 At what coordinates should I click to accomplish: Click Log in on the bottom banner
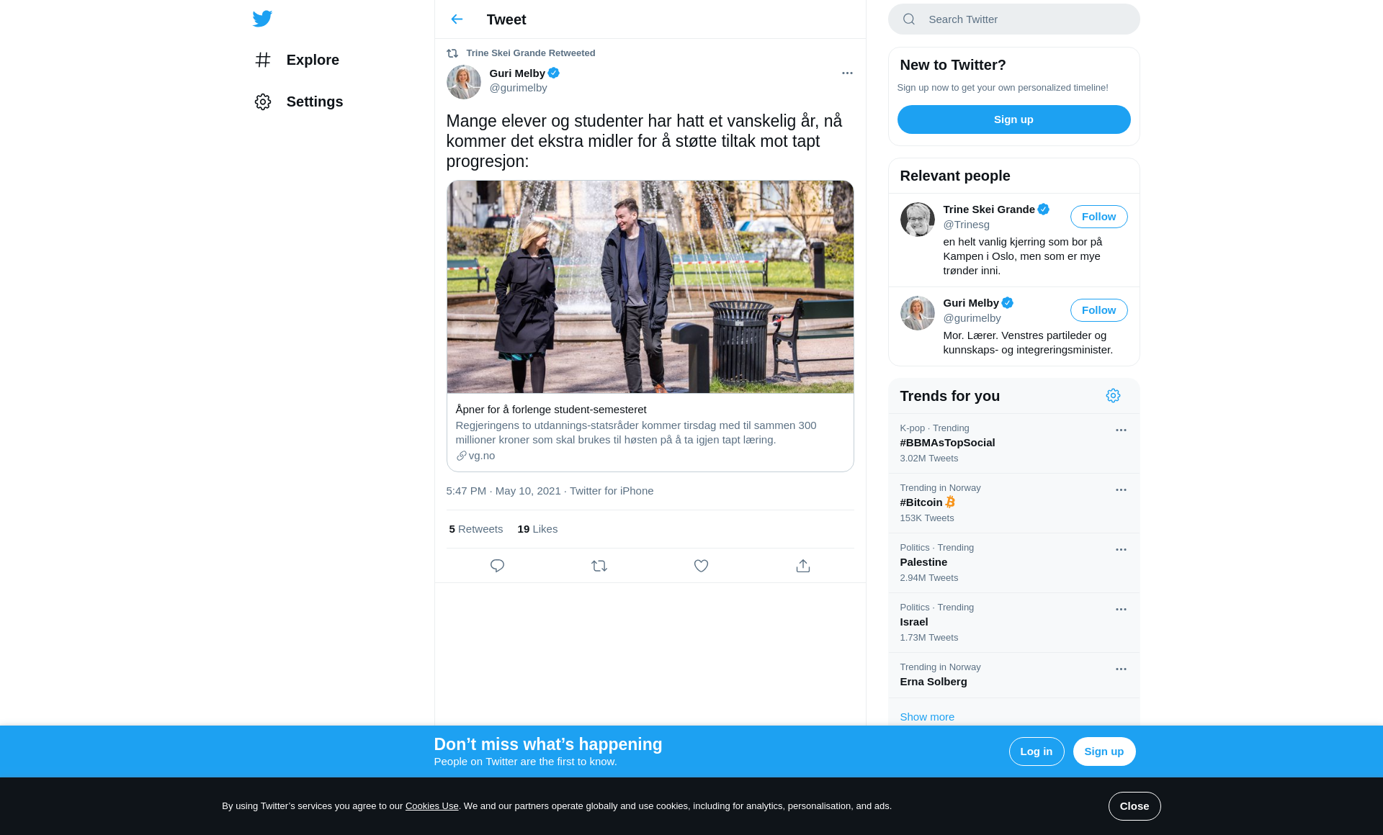pos(1037,751)
